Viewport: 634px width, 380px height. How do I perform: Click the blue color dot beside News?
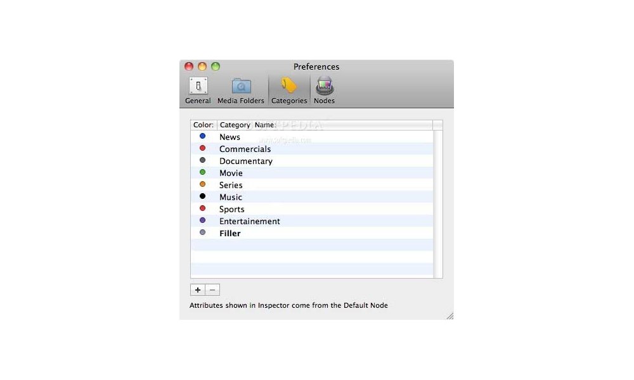pos(203,136)
